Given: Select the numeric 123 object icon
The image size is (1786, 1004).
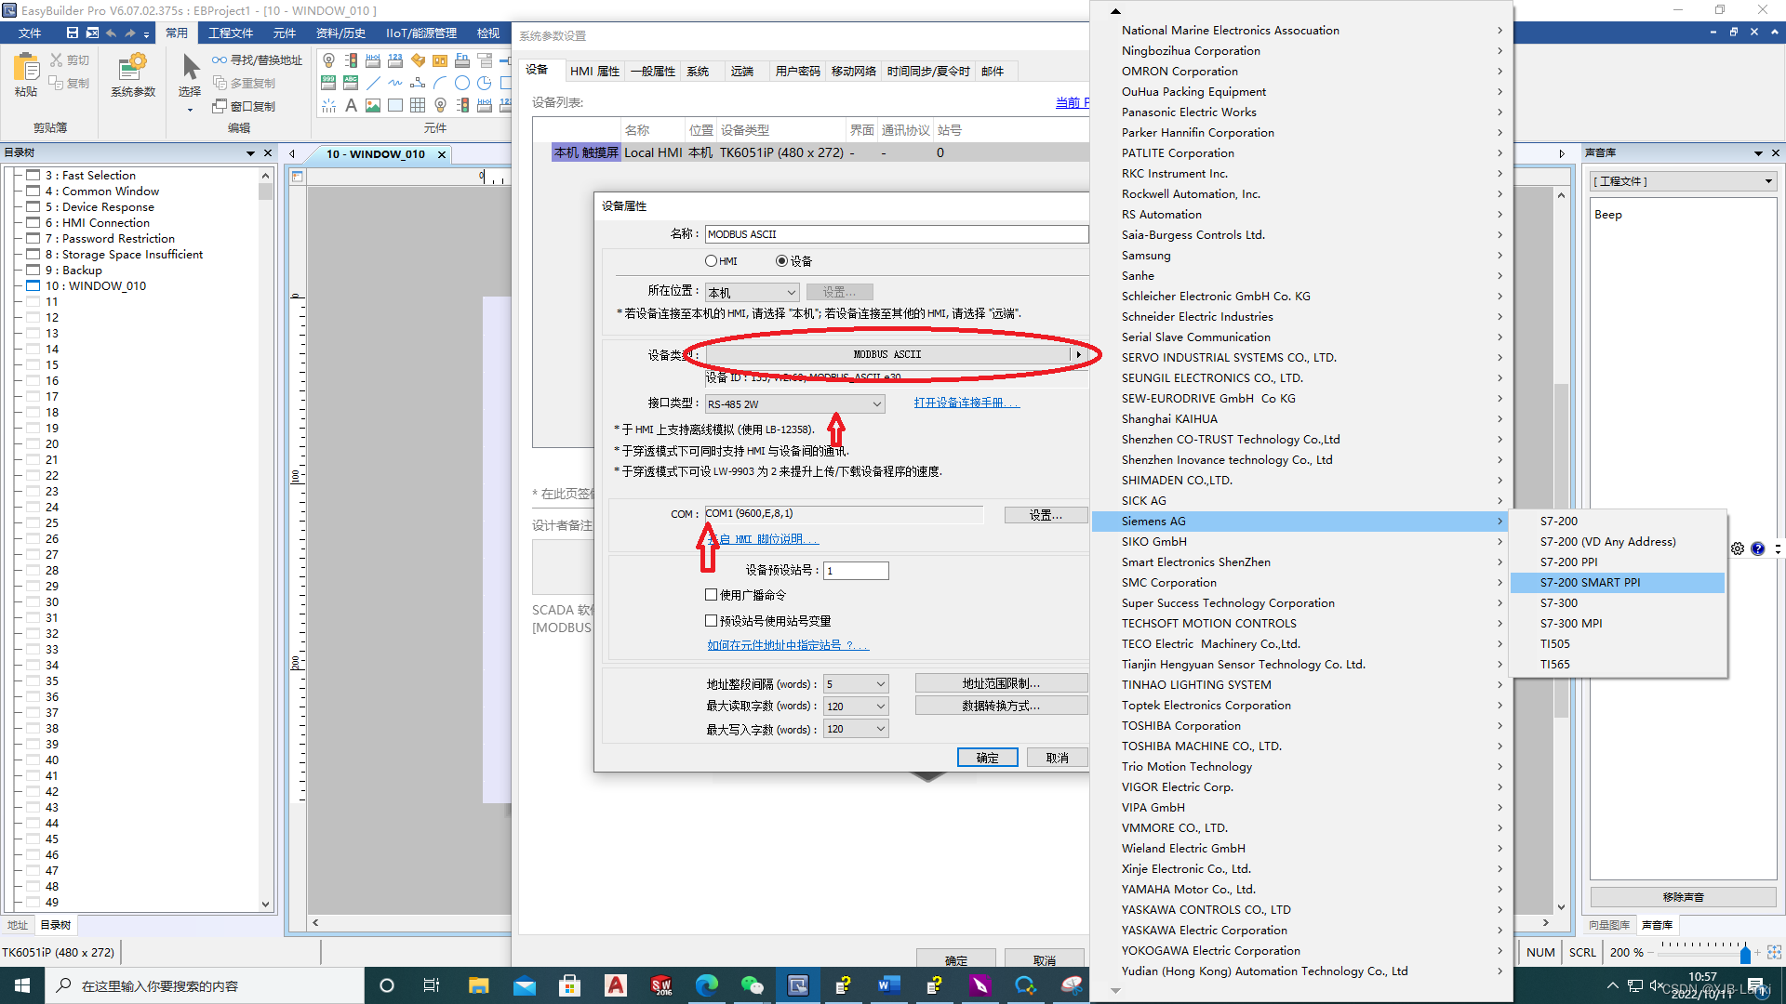Looking at the screenshot, I should tap(395, 60).
